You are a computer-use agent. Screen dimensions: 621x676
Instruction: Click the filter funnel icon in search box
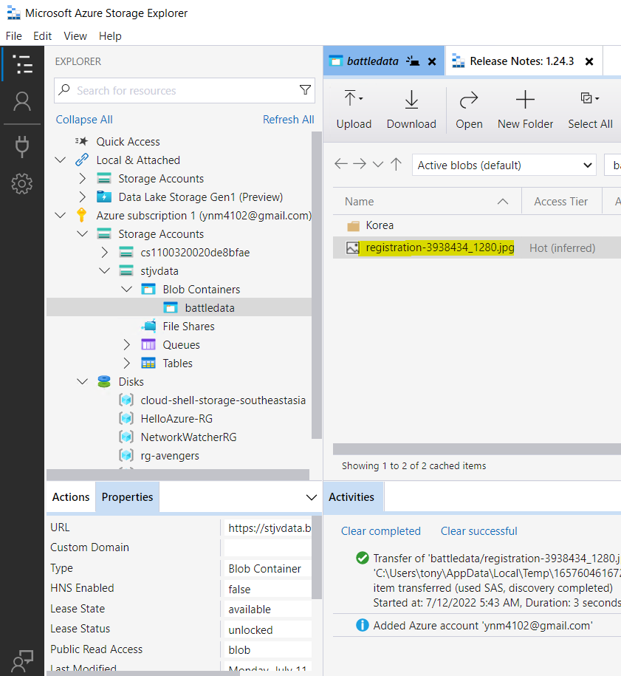click(x=305, y=89)
